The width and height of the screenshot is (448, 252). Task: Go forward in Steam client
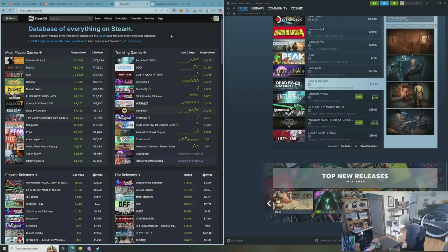pyautogui.click(x=233, y=8)
